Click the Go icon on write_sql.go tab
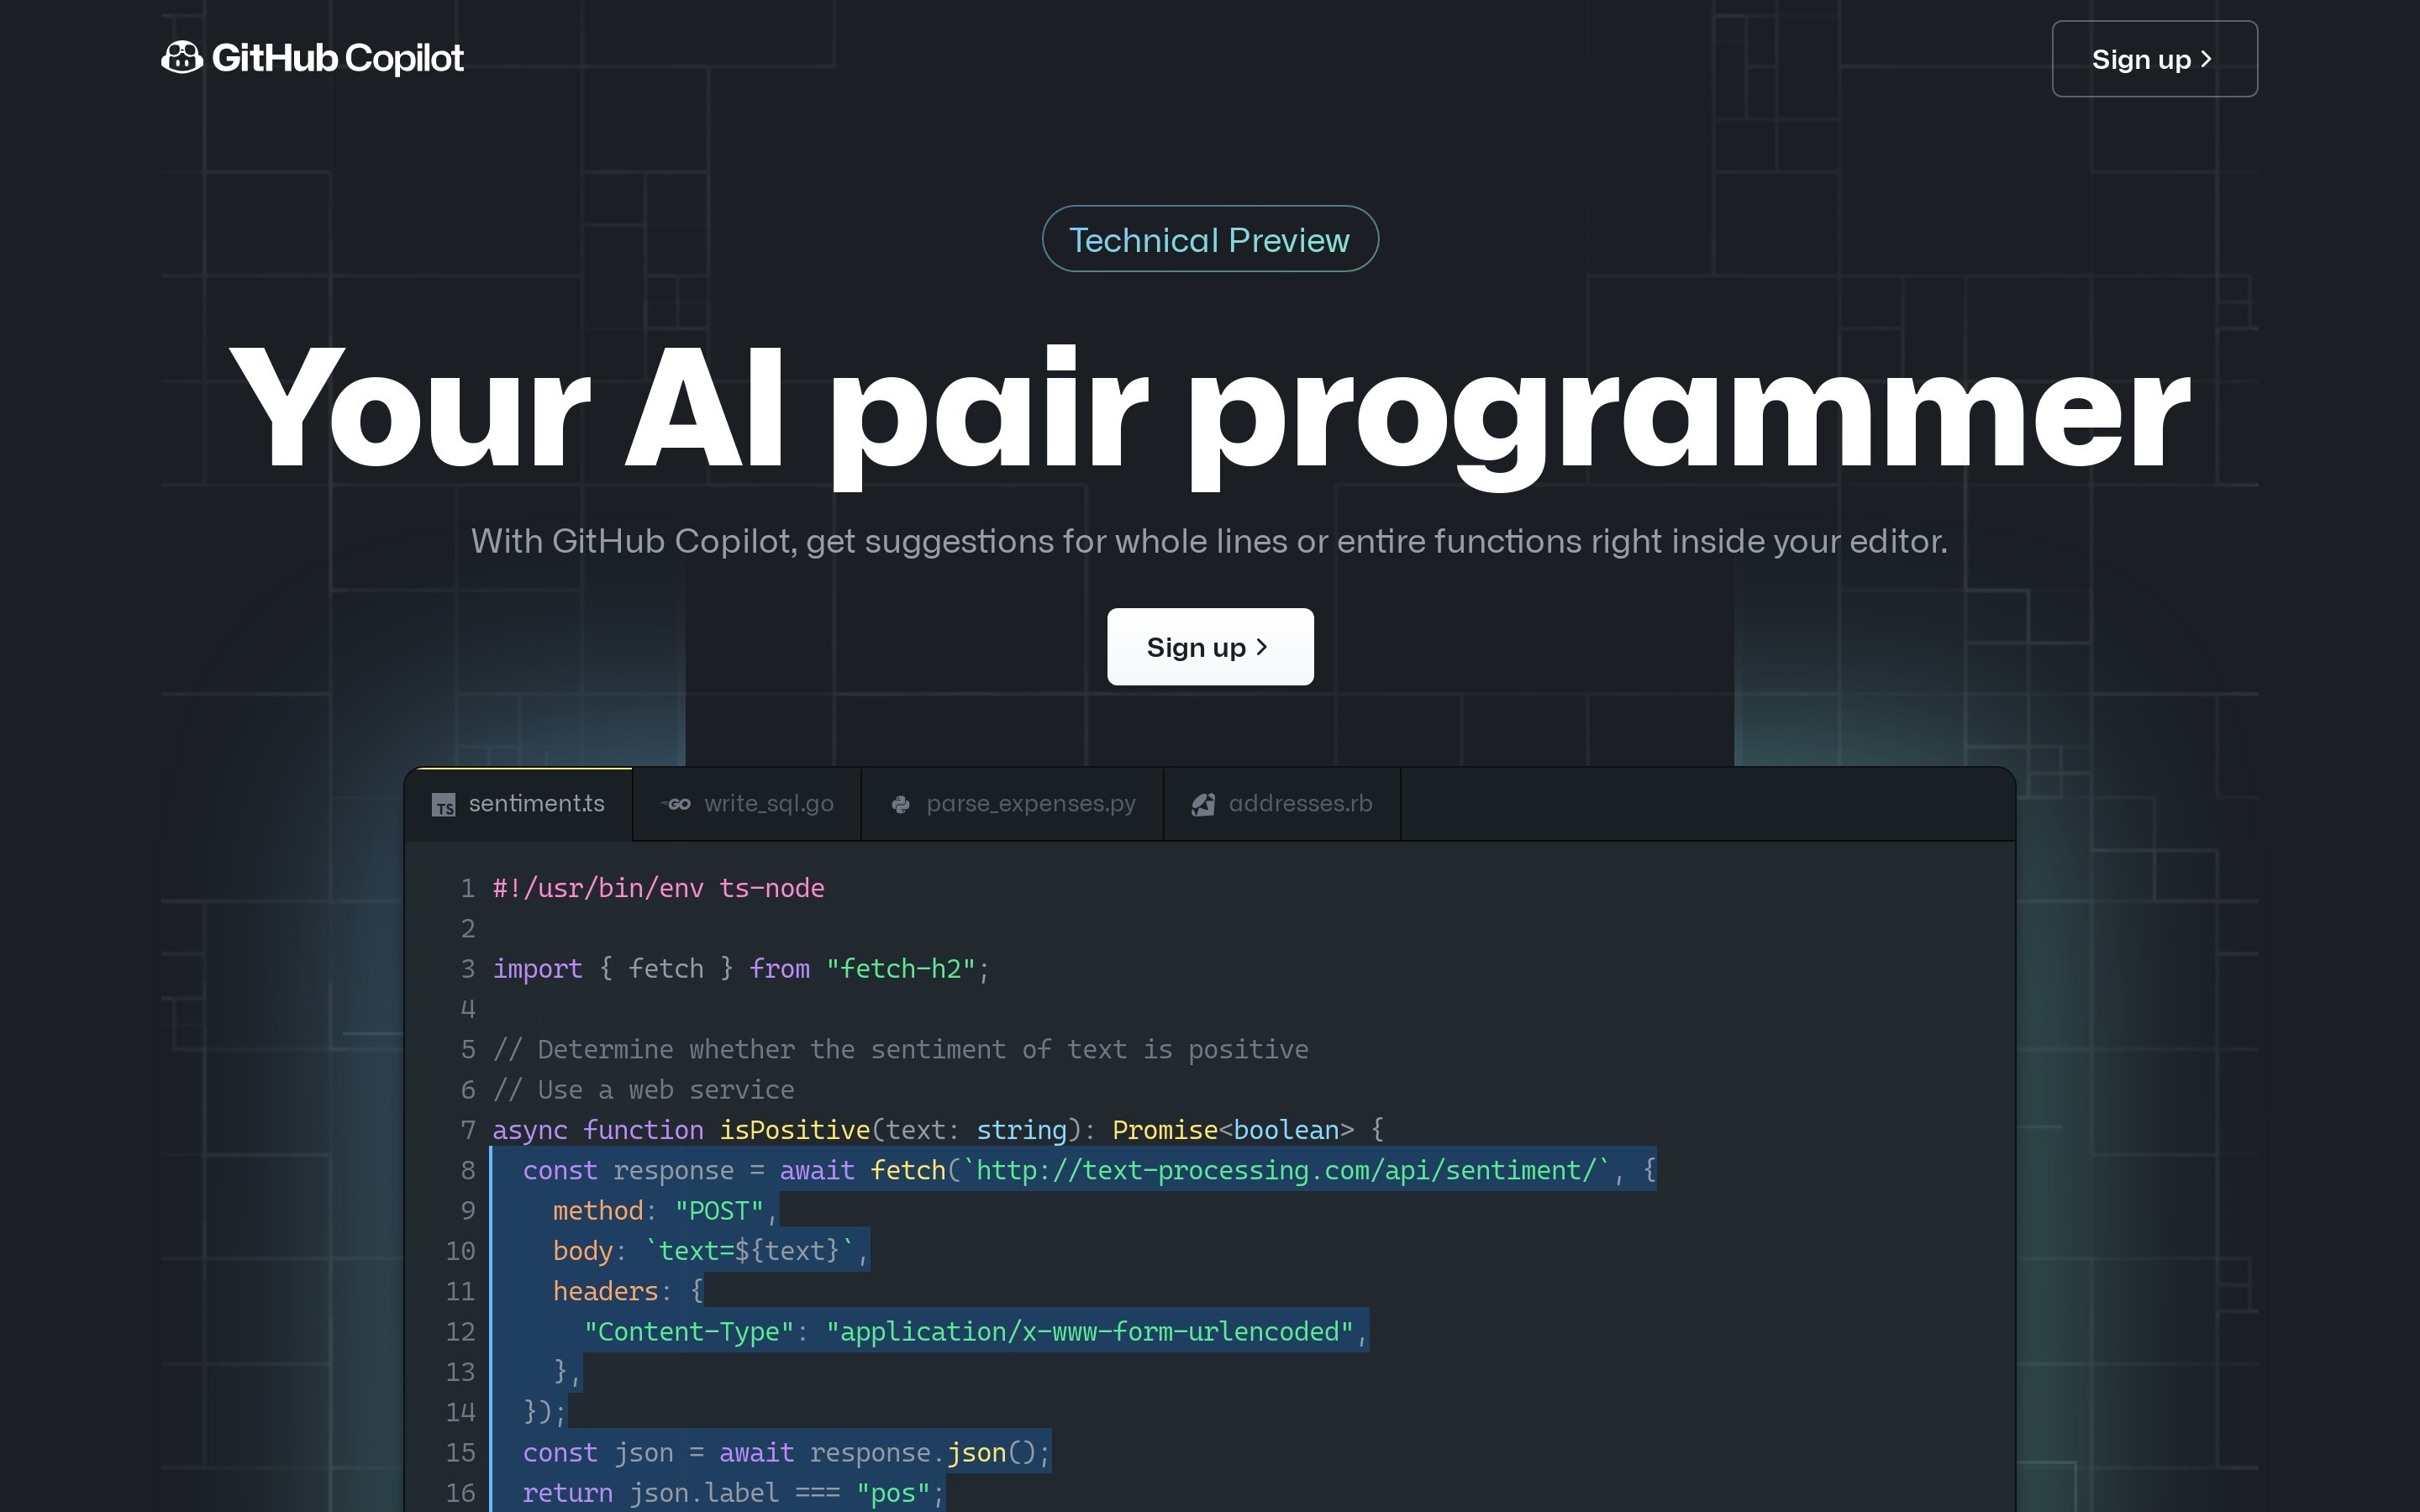Image resolution: width=2420 pixels, height=1512 pixels. click(678, 804)
